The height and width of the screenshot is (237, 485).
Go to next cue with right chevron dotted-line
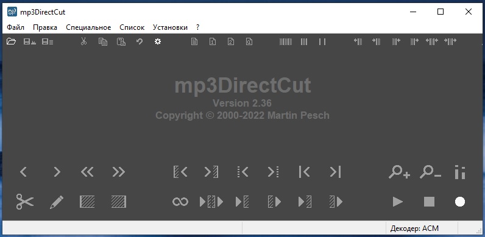tap(274, 172)
